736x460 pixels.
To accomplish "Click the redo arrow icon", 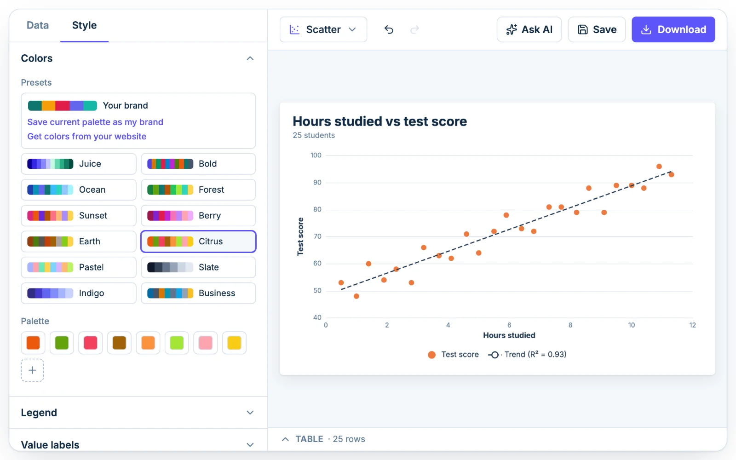I will point(414,29).
